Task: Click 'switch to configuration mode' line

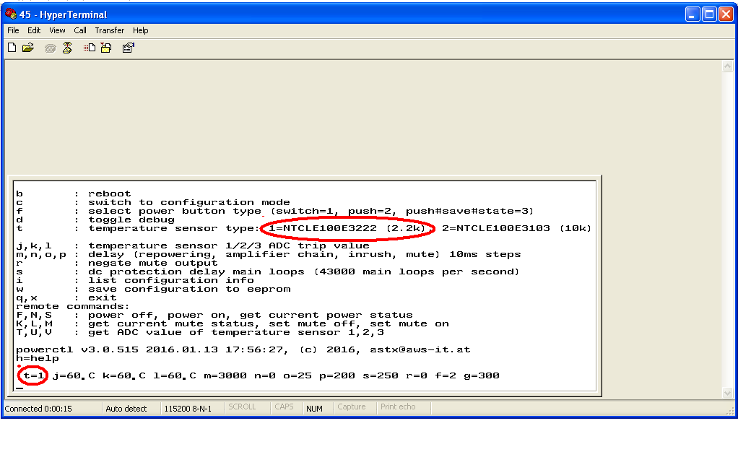Action: coord(189,202)
